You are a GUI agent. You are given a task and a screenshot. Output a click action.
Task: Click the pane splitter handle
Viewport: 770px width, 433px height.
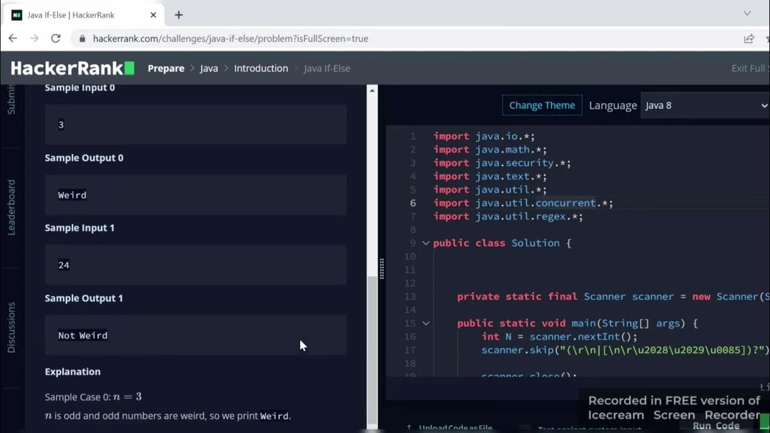381,268
